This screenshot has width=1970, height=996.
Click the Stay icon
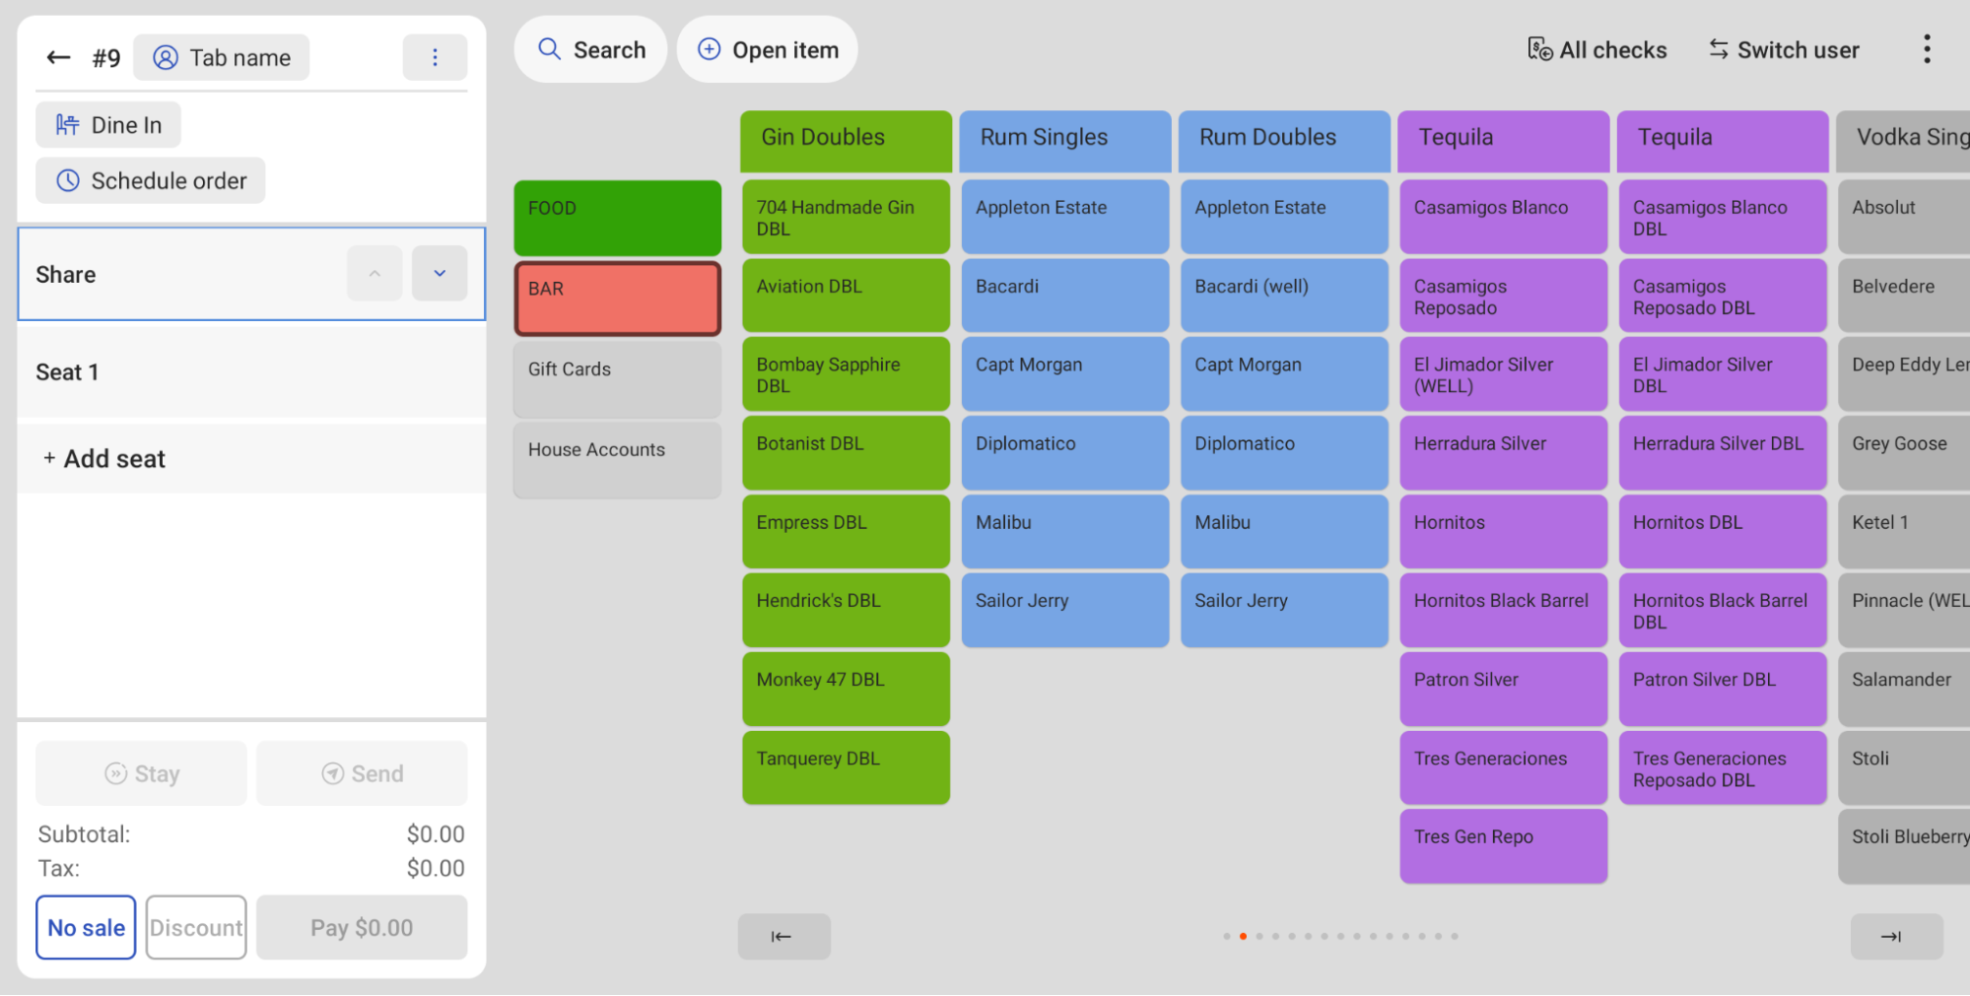pos(116,772)
